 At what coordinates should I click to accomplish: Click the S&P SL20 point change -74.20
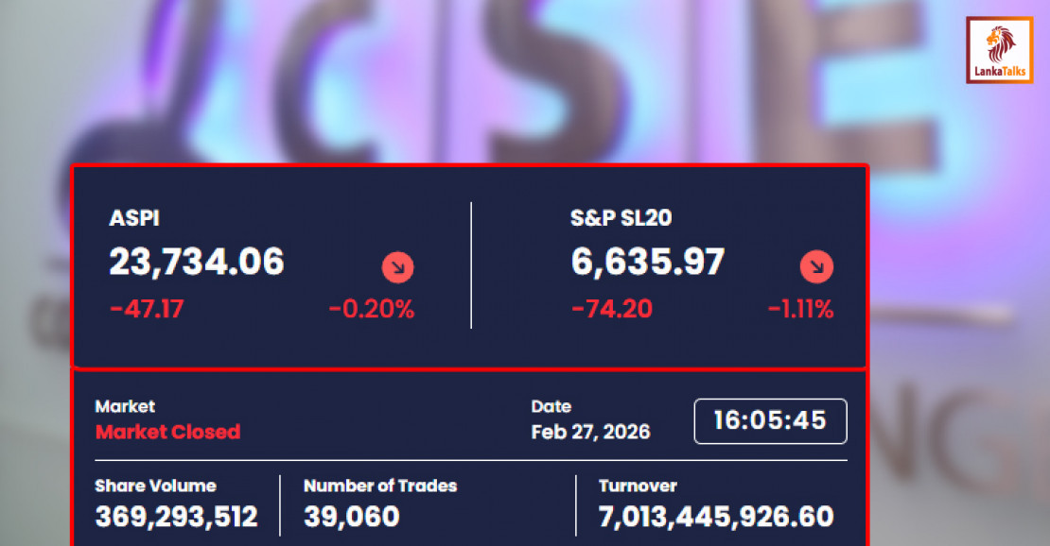[x=612, y=309]
